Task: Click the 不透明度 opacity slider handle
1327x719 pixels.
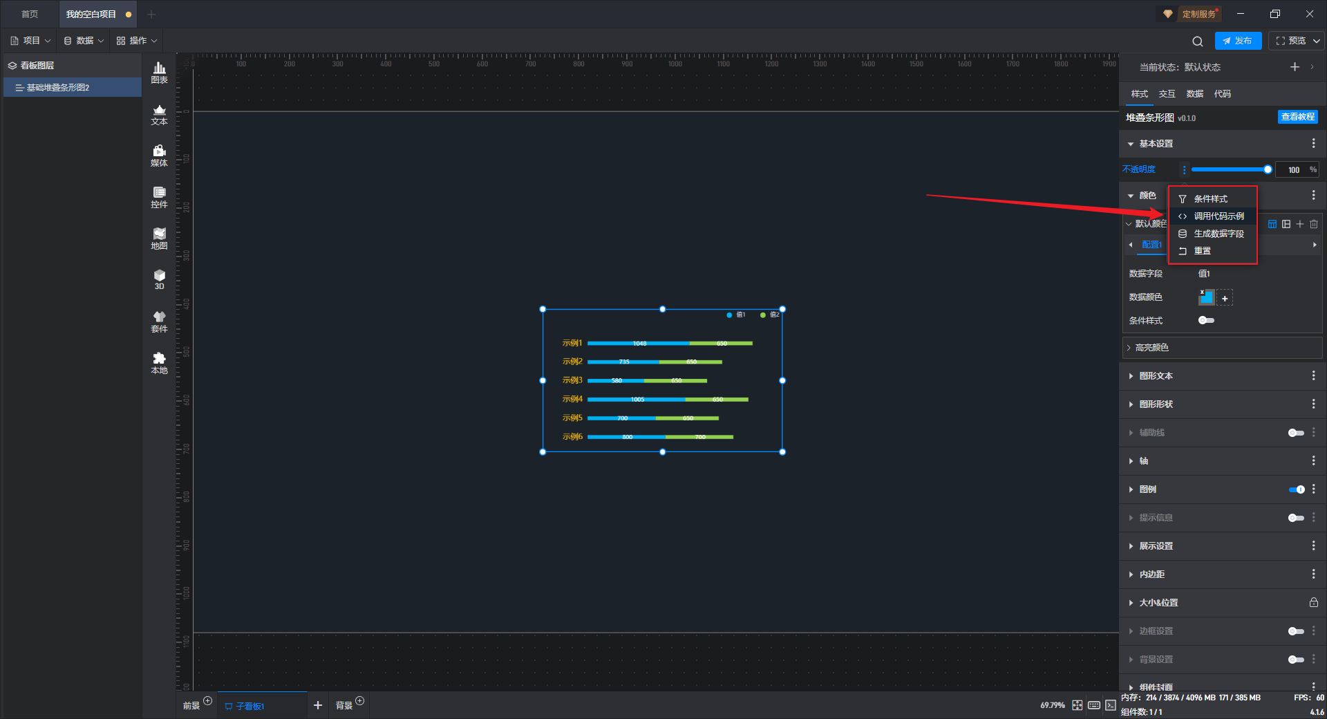Action: (x=1268, y=169)
